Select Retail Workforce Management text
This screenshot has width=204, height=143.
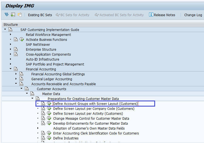pyautogui.click(x=48, y=35)
